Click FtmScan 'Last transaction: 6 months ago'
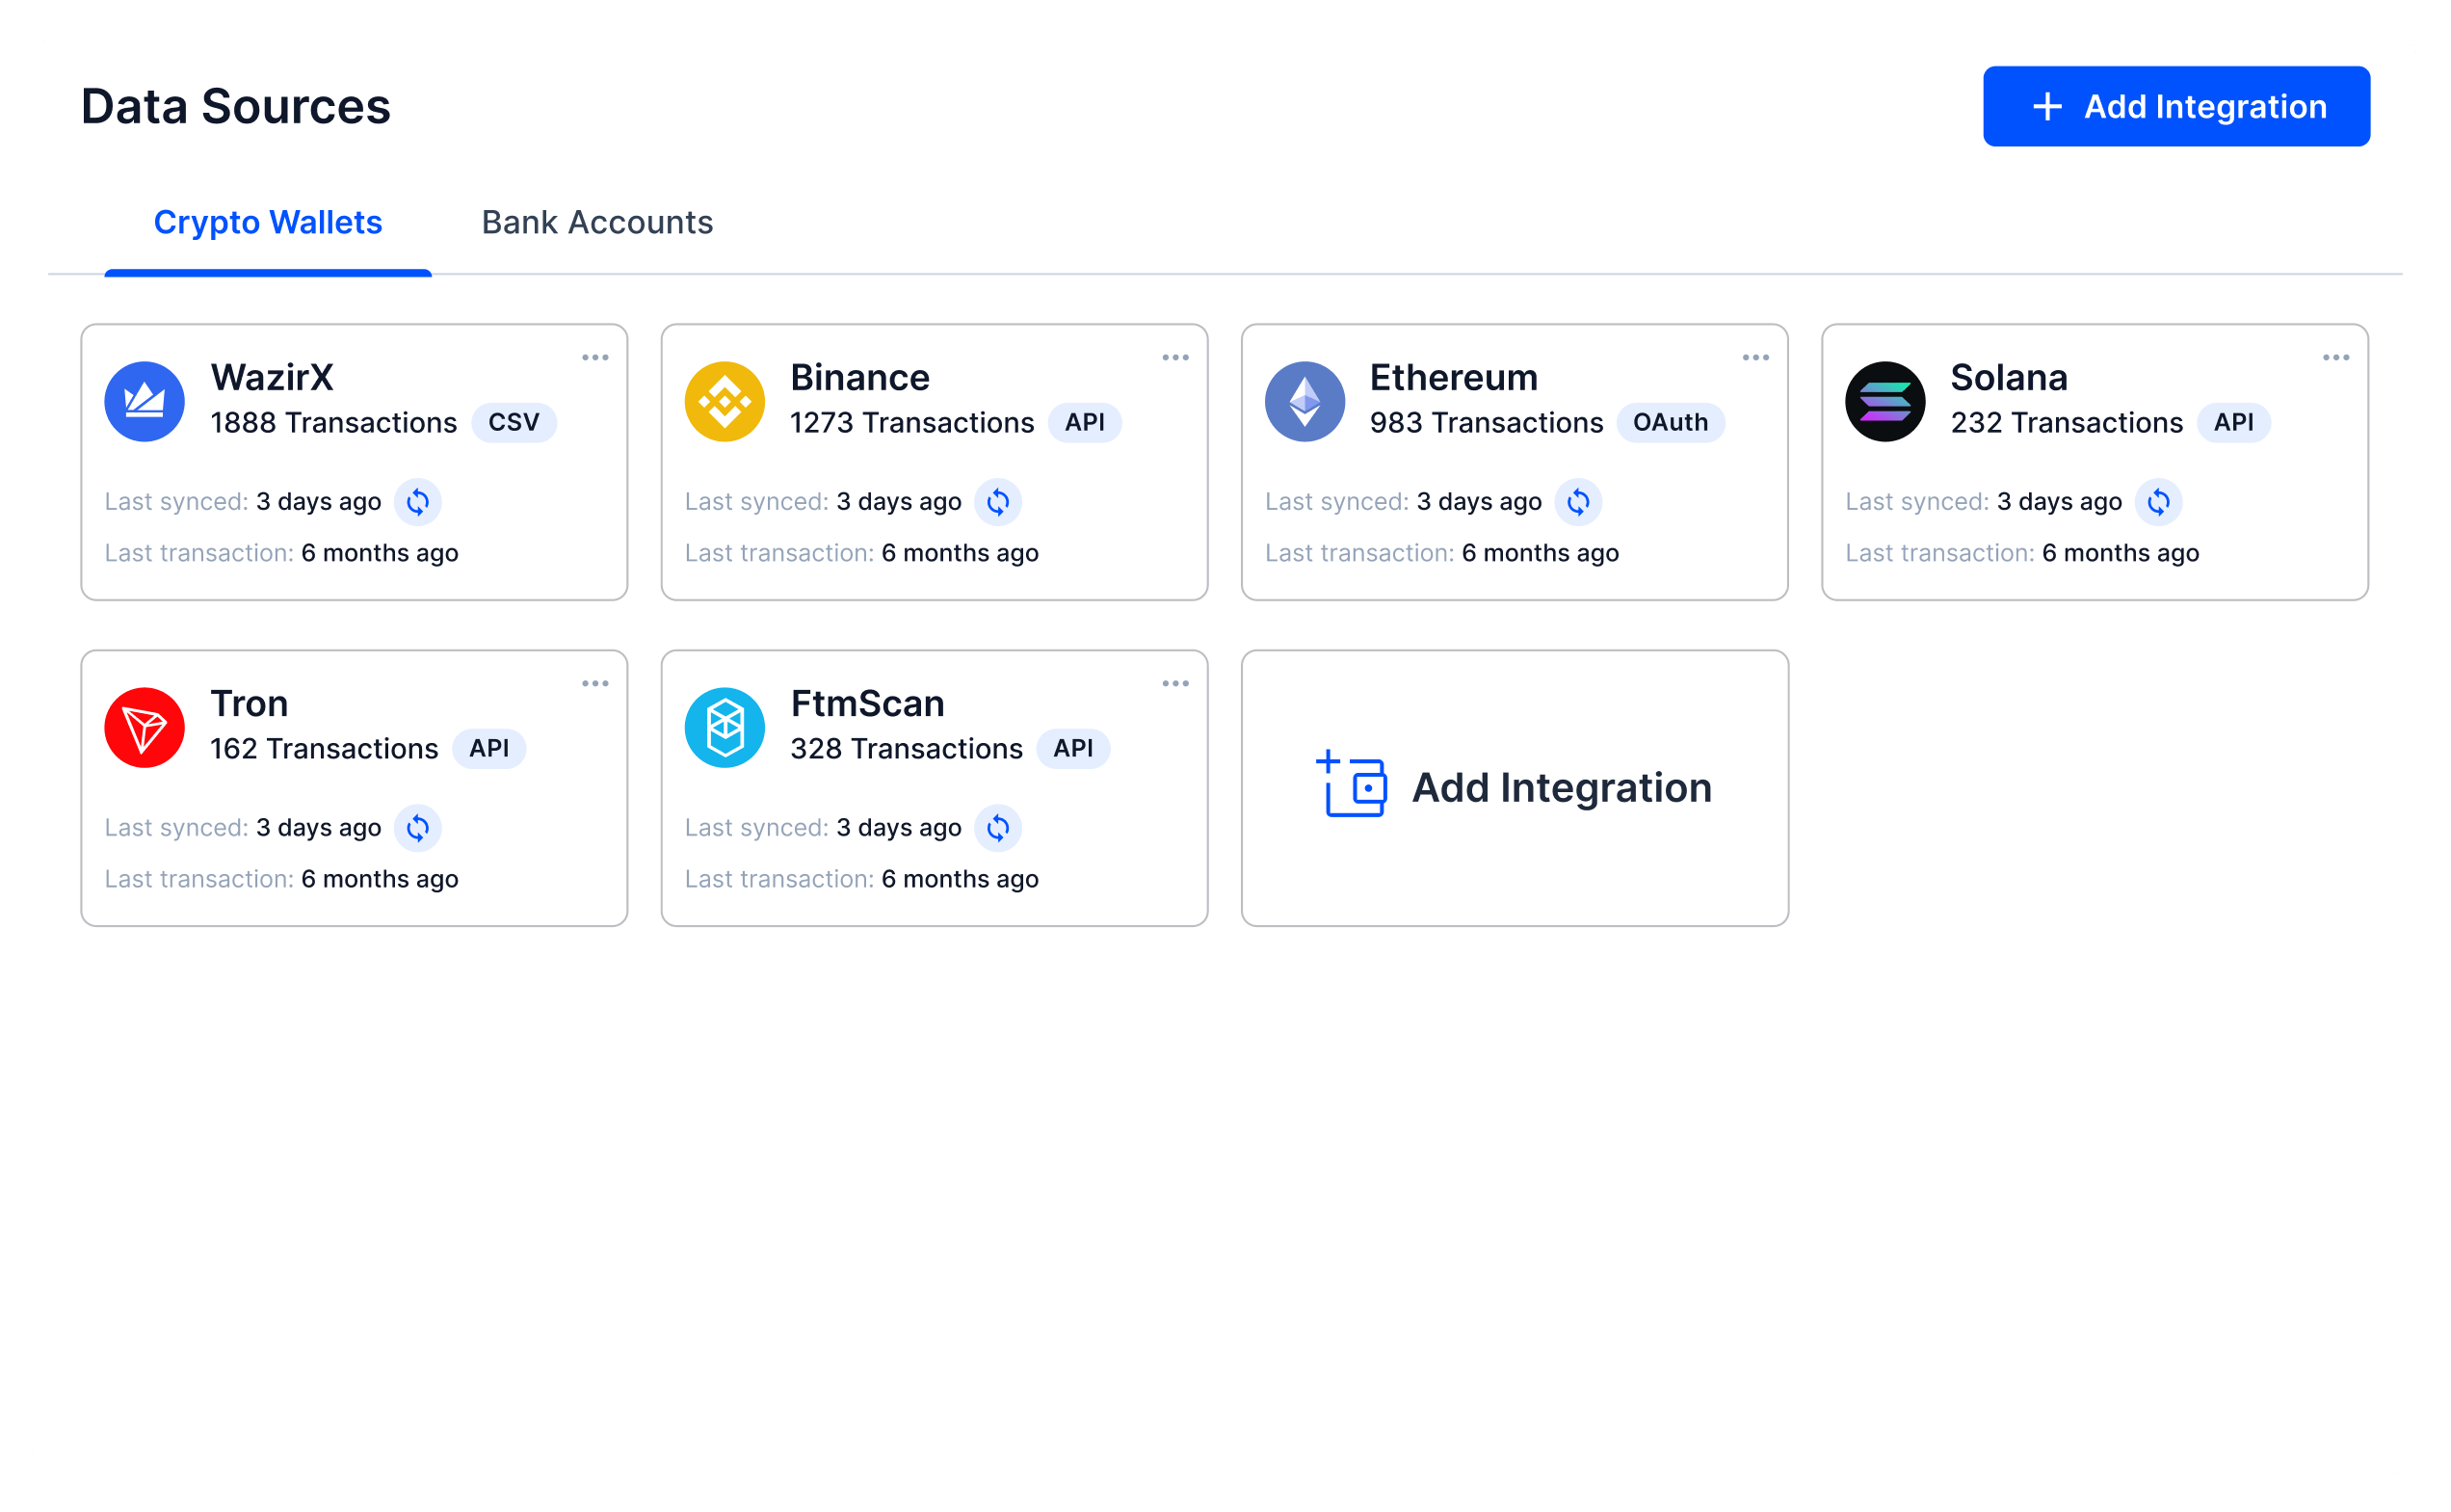Screen dimensions: 2451x1512 click(861, 879)
